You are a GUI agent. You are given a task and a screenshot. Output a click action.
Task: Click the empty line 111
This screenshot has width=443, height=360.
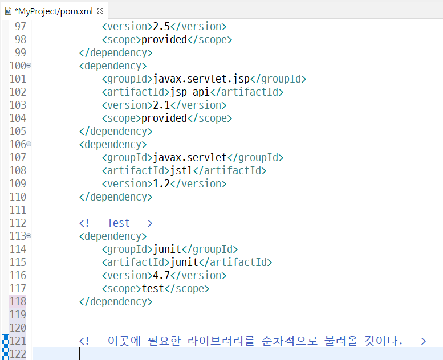coord(237,210)
